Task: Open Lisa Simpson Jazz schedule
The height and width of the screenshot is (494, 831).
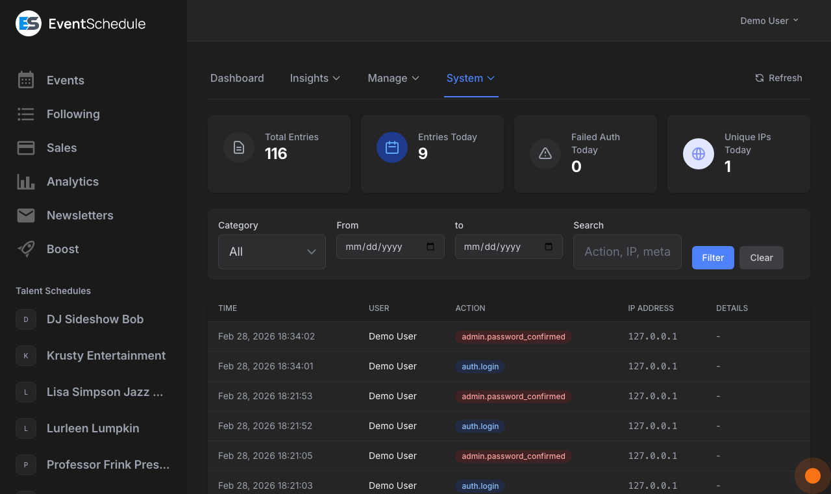Action: [105, 392]
